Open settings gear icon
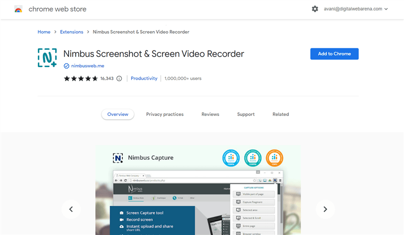 click(315, 9)
